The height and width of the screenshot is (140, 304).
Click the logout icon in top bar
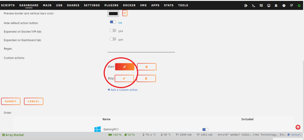(246, 5)
